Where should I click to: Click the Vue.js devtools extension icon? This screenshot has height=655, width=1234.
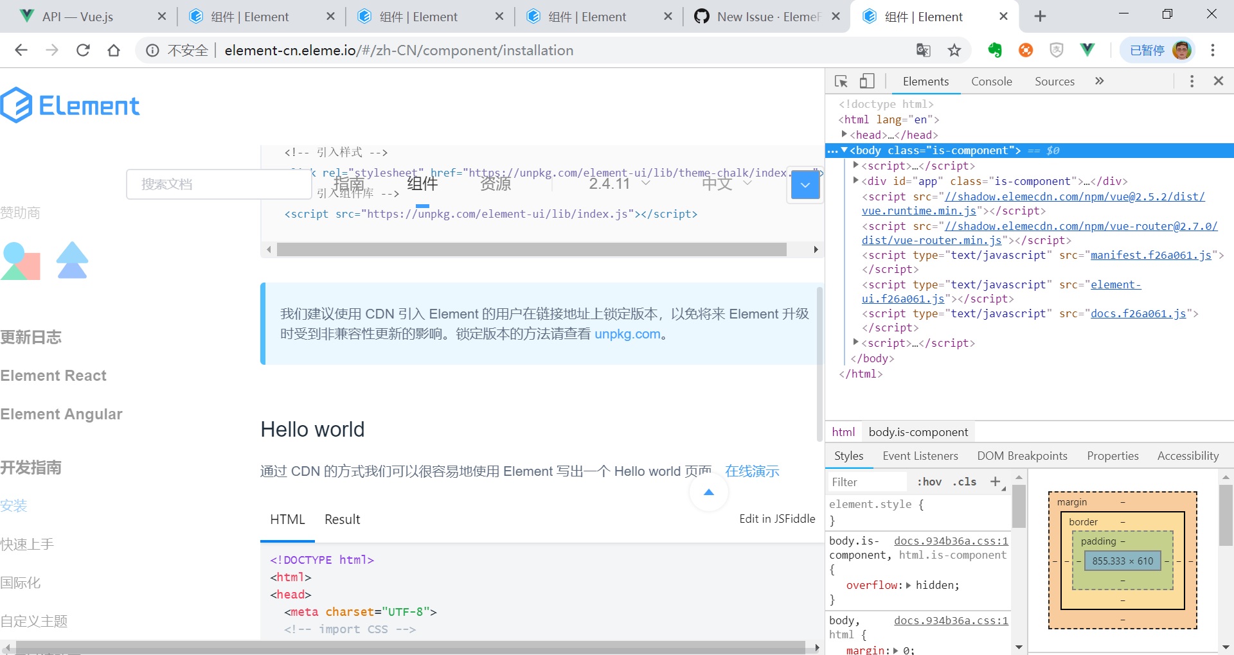1087,50
